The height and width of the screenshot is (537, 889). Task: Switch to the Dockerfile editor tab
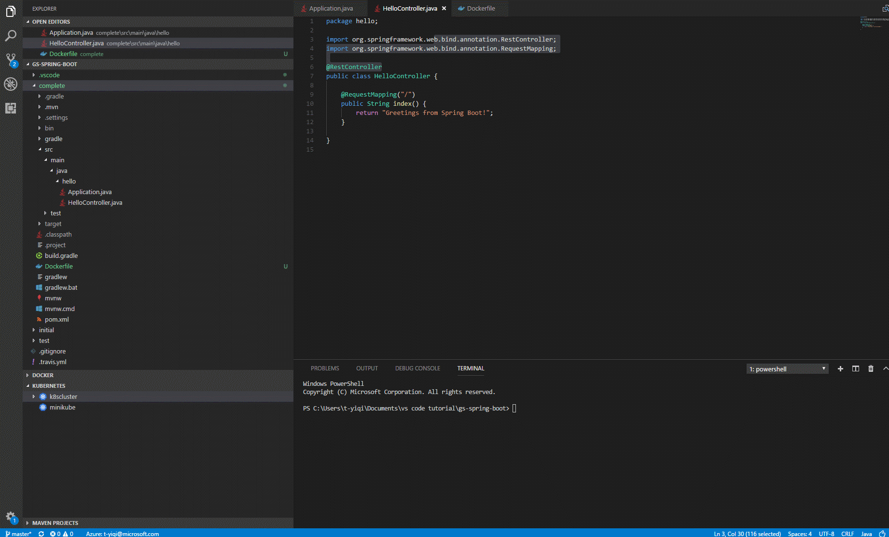[480, 8]
